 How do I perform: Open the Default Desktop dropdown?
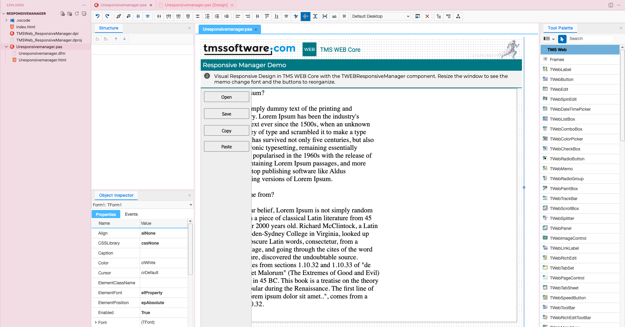tap(381, 16)
